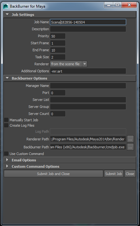Viewport: 140px width, 226px height.
Task: Tick the Use Custom Command checkbox
Action: tap(6, 154)
